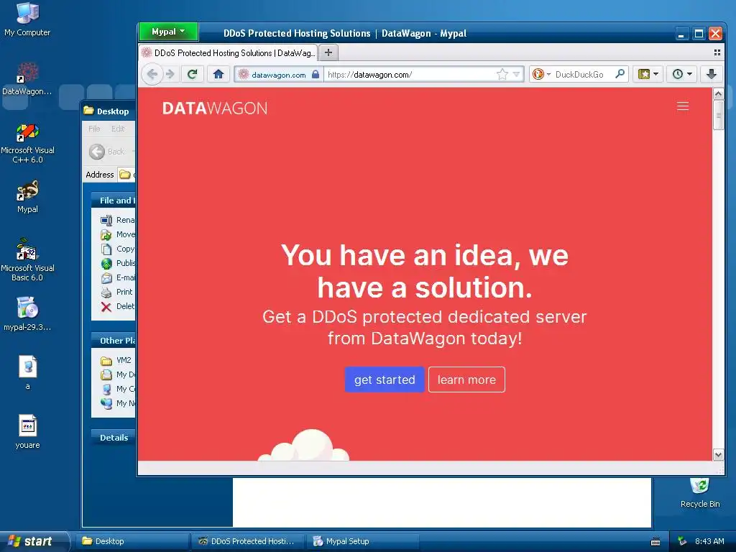Screen dimensions: 736x552
Task: Click the Desktop taskbar button
Action: 132,541
